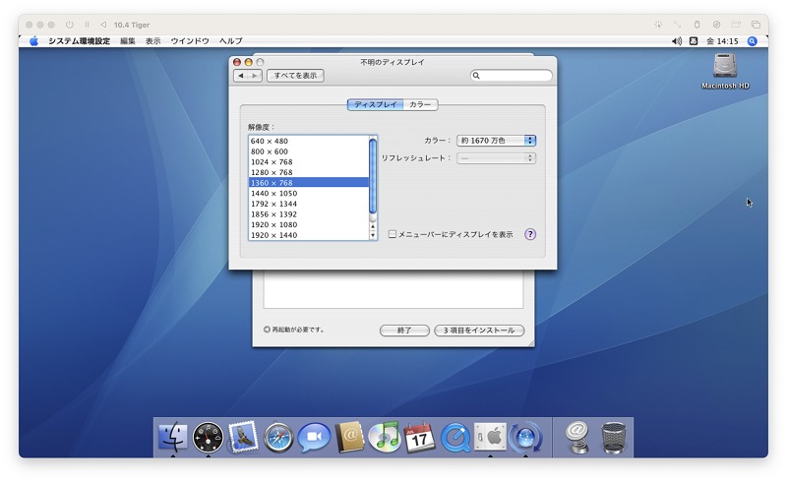The height and width of the screenshot is (481, 787).
Task: Switch to the カラー tab
Action: 420,104
